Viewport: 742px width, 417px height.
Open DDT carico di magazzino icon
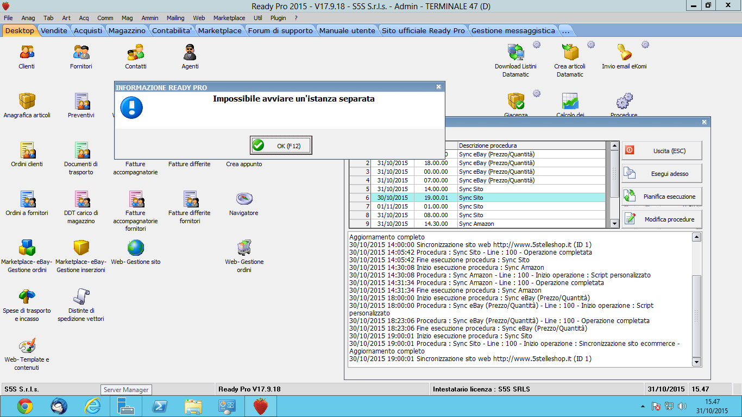point(81,199)
